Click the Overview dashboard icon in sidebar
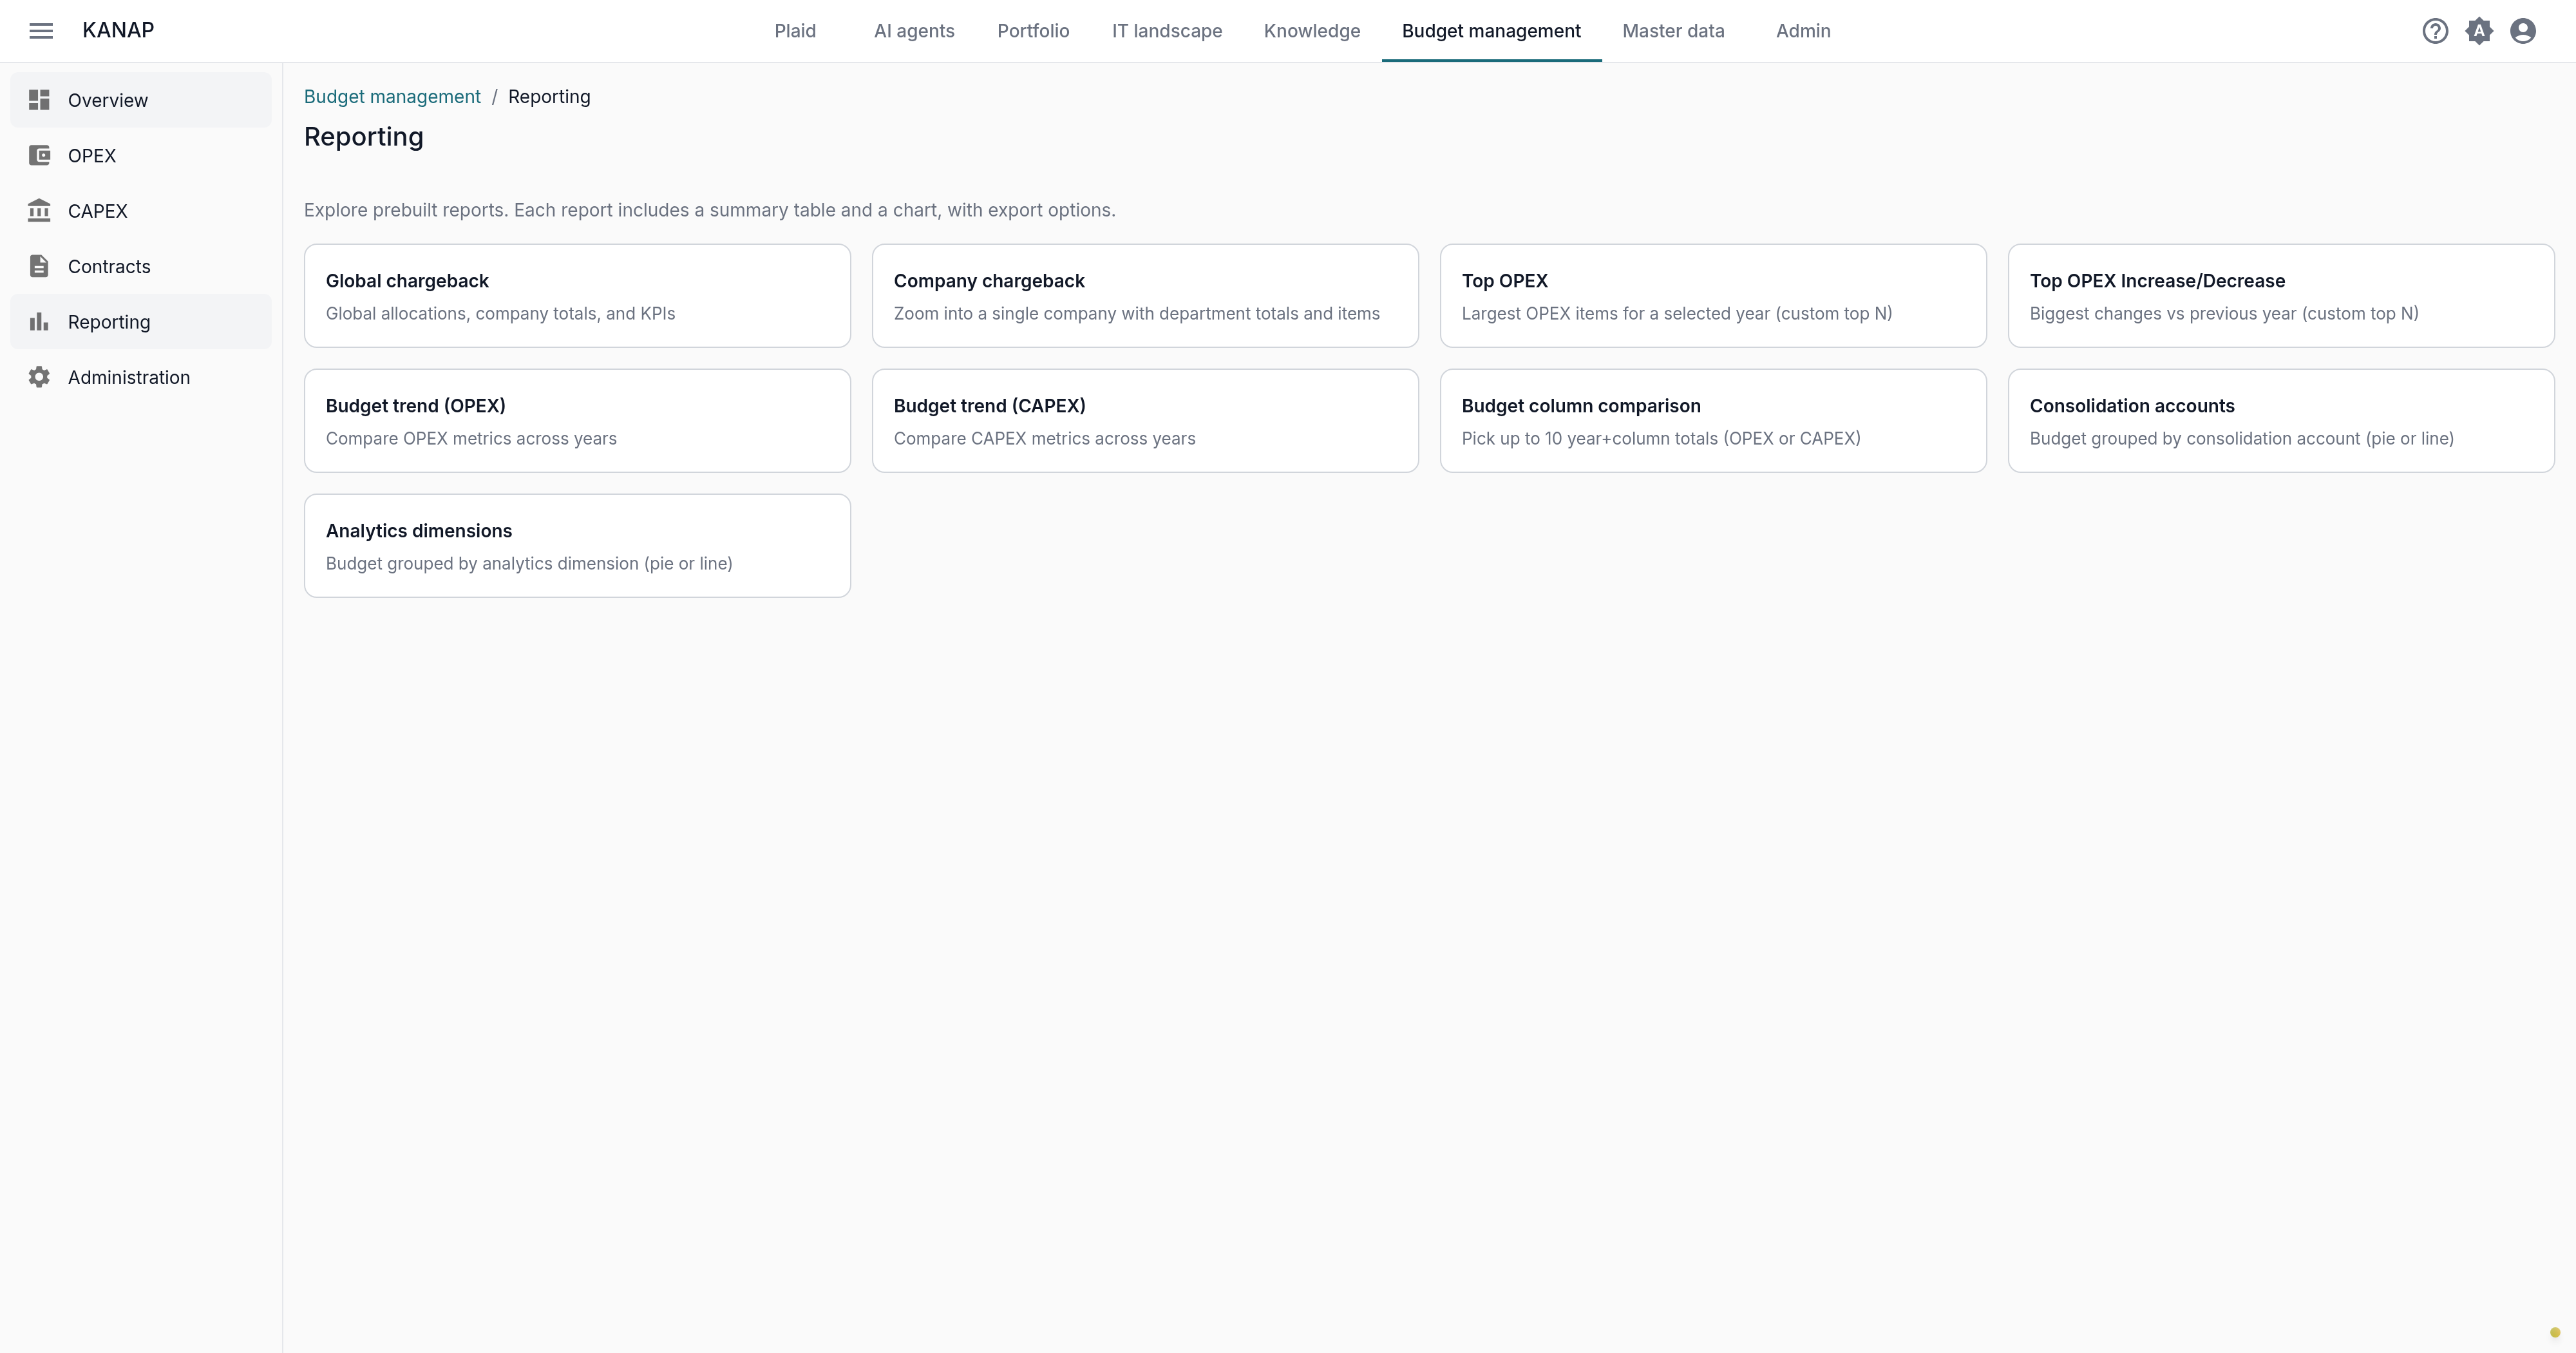Image resolution: width=2576 pixels, height=1353 pixels. [x=39, y=100]
